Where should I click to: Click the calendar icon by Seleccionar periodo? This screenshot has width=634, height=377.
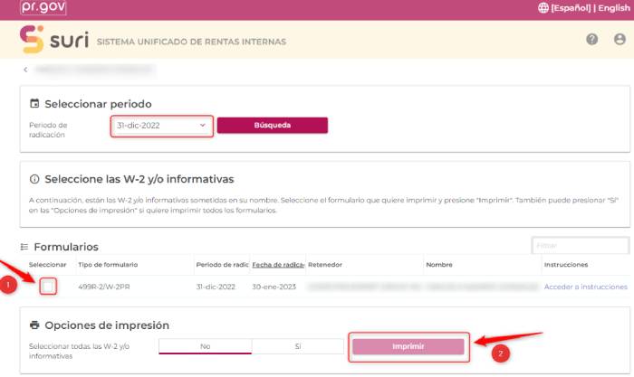pos(34,104)
